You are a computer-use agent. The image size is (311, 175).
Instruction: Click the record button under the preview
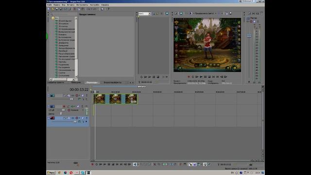(189, 77)
